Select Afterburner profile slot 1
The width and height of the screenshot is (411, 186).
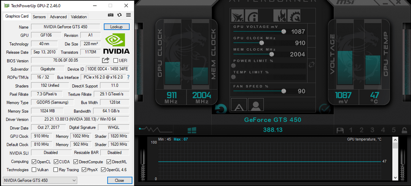[351, 130]
